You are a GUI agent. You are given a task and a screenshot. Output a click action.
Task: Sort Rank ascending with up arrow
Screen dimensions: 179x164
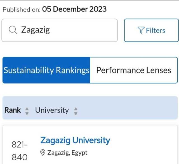point(27,109)
